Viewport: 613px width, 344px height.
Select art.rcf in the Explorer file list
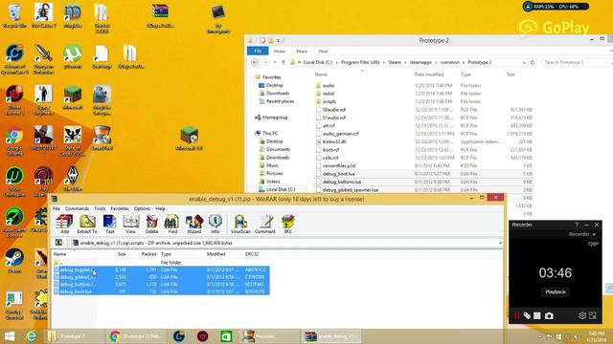point(329,125)
